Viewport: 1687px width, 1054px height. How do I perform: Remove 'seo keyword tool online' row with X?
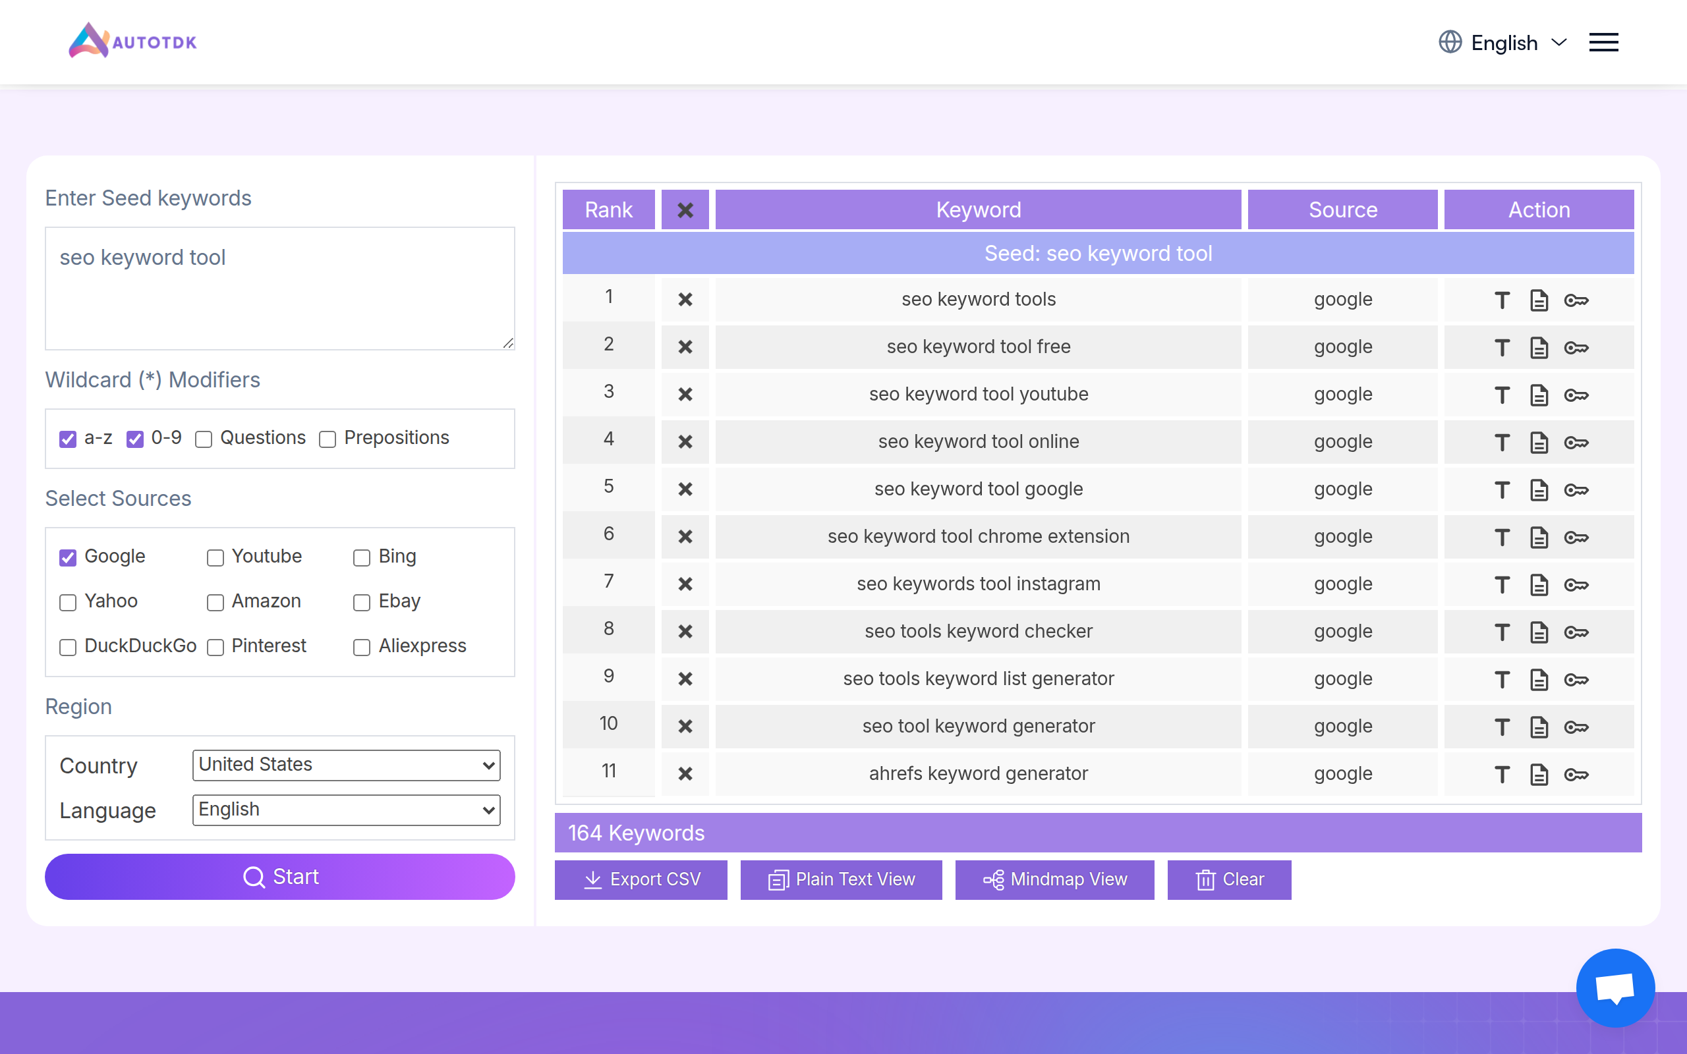(685, 442)
